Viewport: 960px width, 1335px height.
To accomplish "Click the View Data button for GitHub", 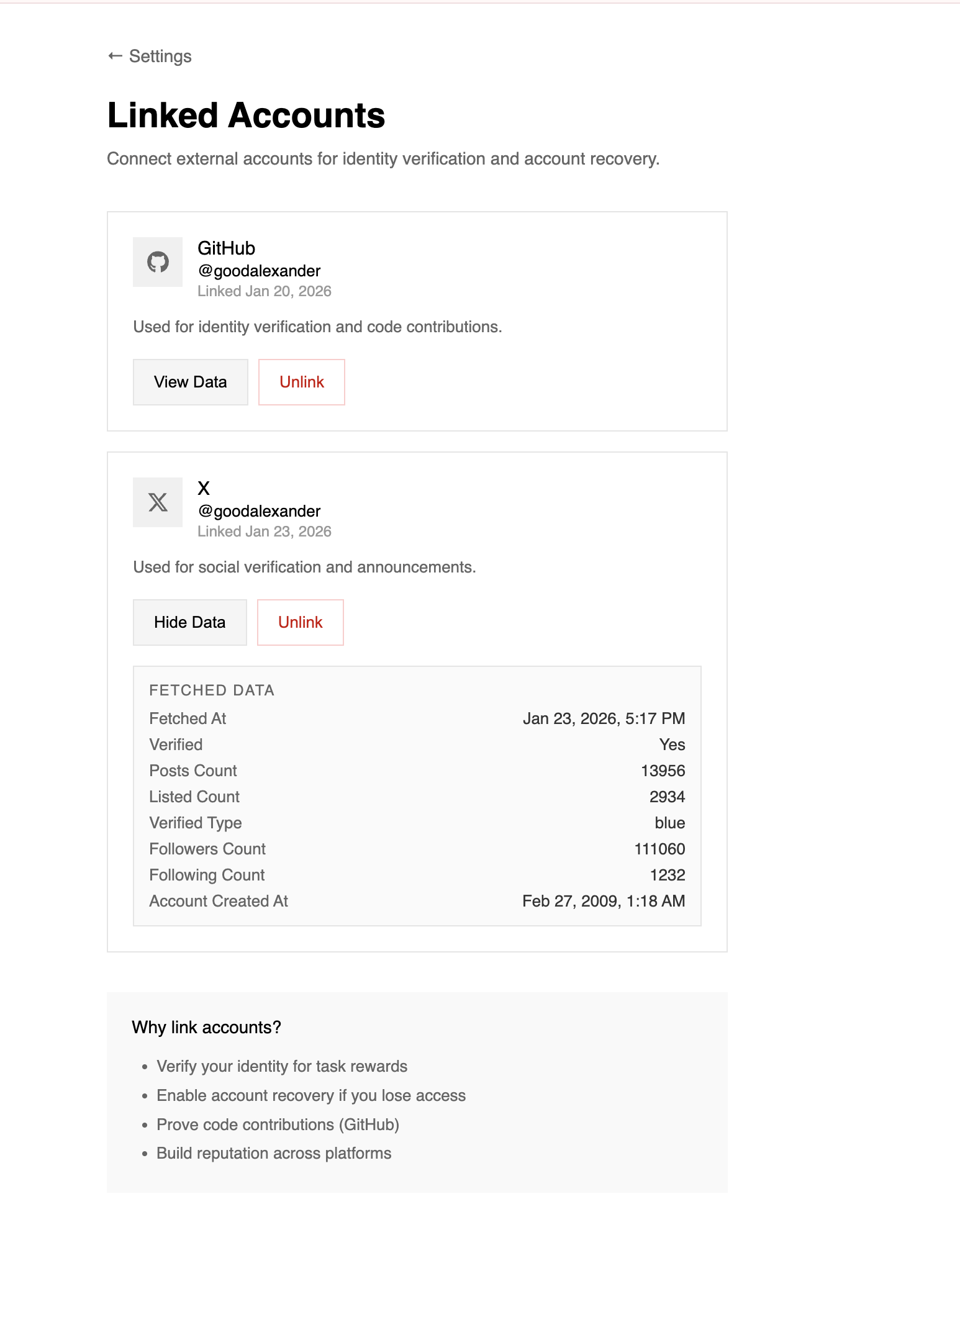I will pyautogui.click(x=190, y=382).
